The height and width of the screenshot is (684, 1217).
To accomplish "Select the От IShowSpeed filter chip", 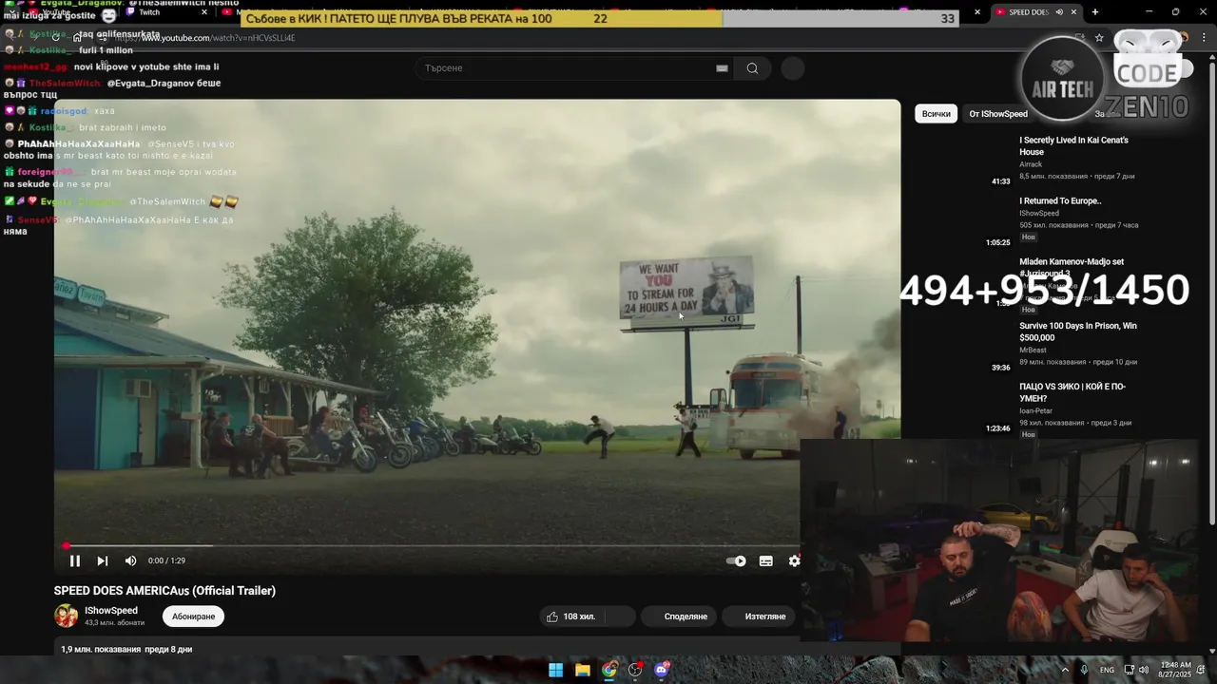I will [x=998, y=114].
